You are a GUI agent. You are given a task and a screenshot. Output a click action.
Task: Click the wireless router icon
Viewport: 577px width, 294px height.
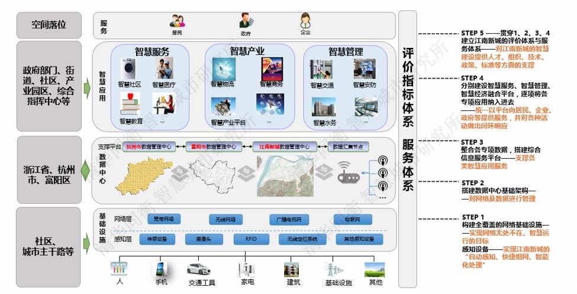[x=349, y=172]
